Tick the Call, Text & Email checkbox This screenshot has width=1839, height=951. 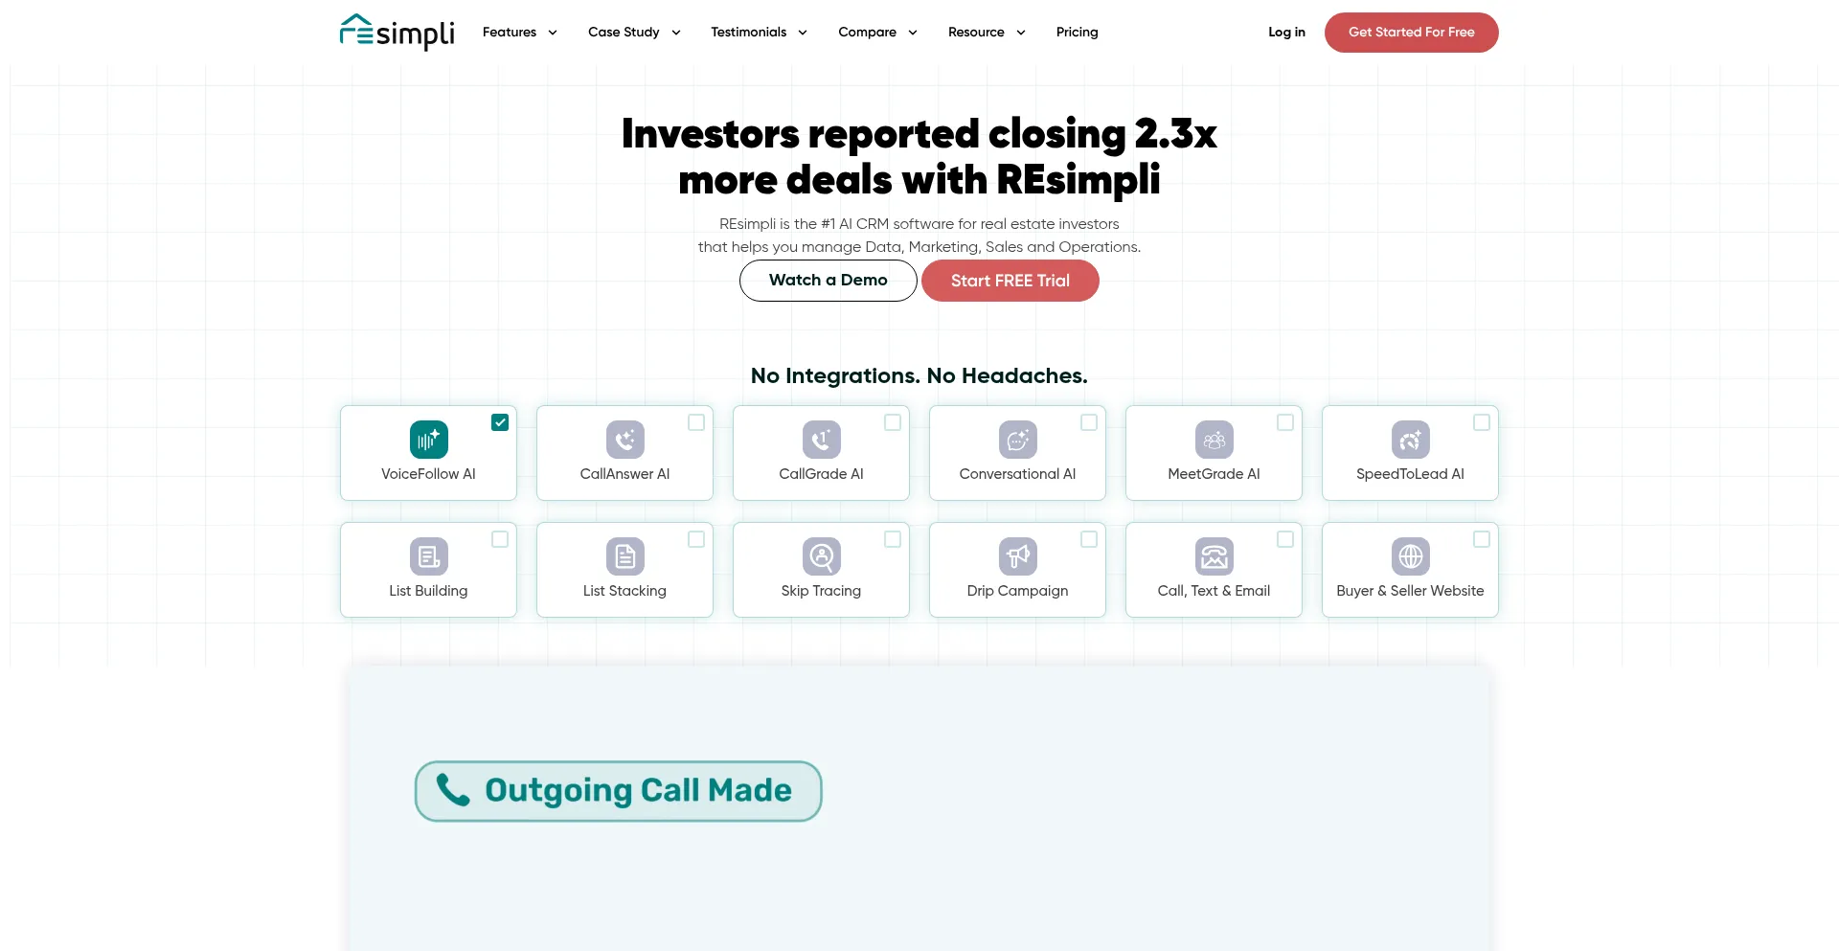point(1285,539)
